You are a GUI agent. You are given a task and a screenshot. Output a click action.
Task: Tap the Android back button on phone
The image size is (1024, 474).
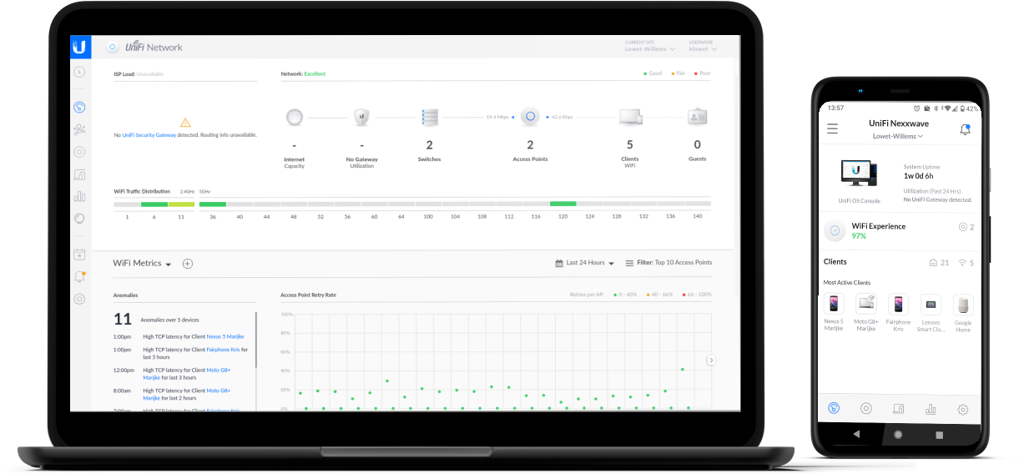point(856,435)
